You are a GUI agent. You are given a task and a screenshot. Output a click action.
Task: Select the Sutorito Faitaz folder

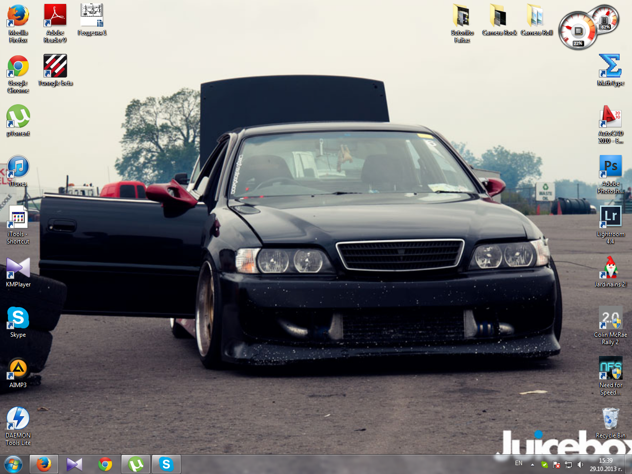click(462, 23)
